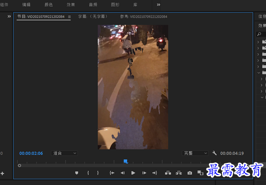Click the Lift button
This screenshot has width=266, height=185.
[x=168, y=173]
